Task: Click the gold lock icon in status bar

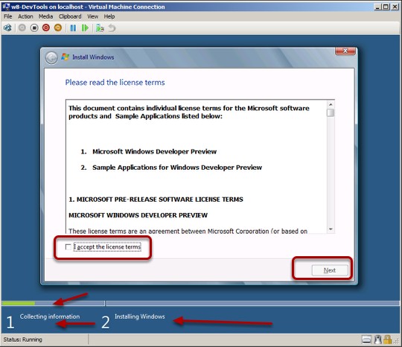Action: point(387,340)
